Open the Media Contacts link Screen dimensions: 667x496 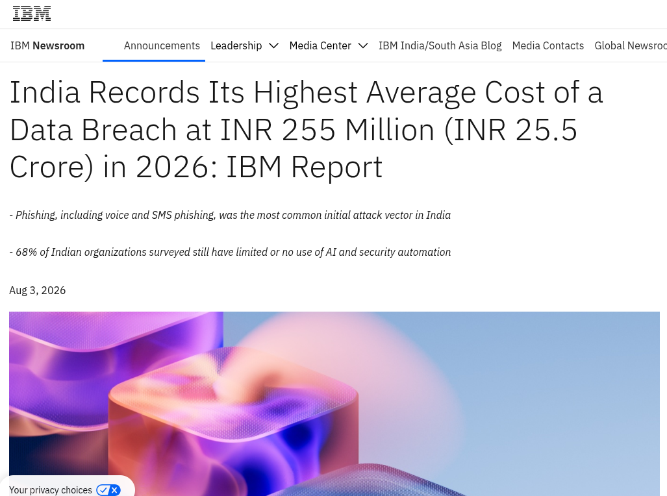[548, 45]
